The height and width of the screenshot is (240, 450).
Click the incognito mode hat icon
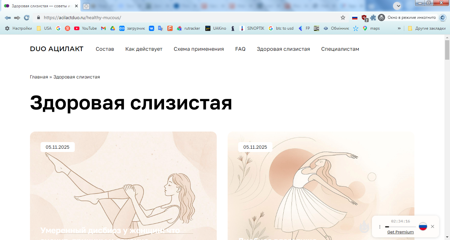(x=381, y=17)
